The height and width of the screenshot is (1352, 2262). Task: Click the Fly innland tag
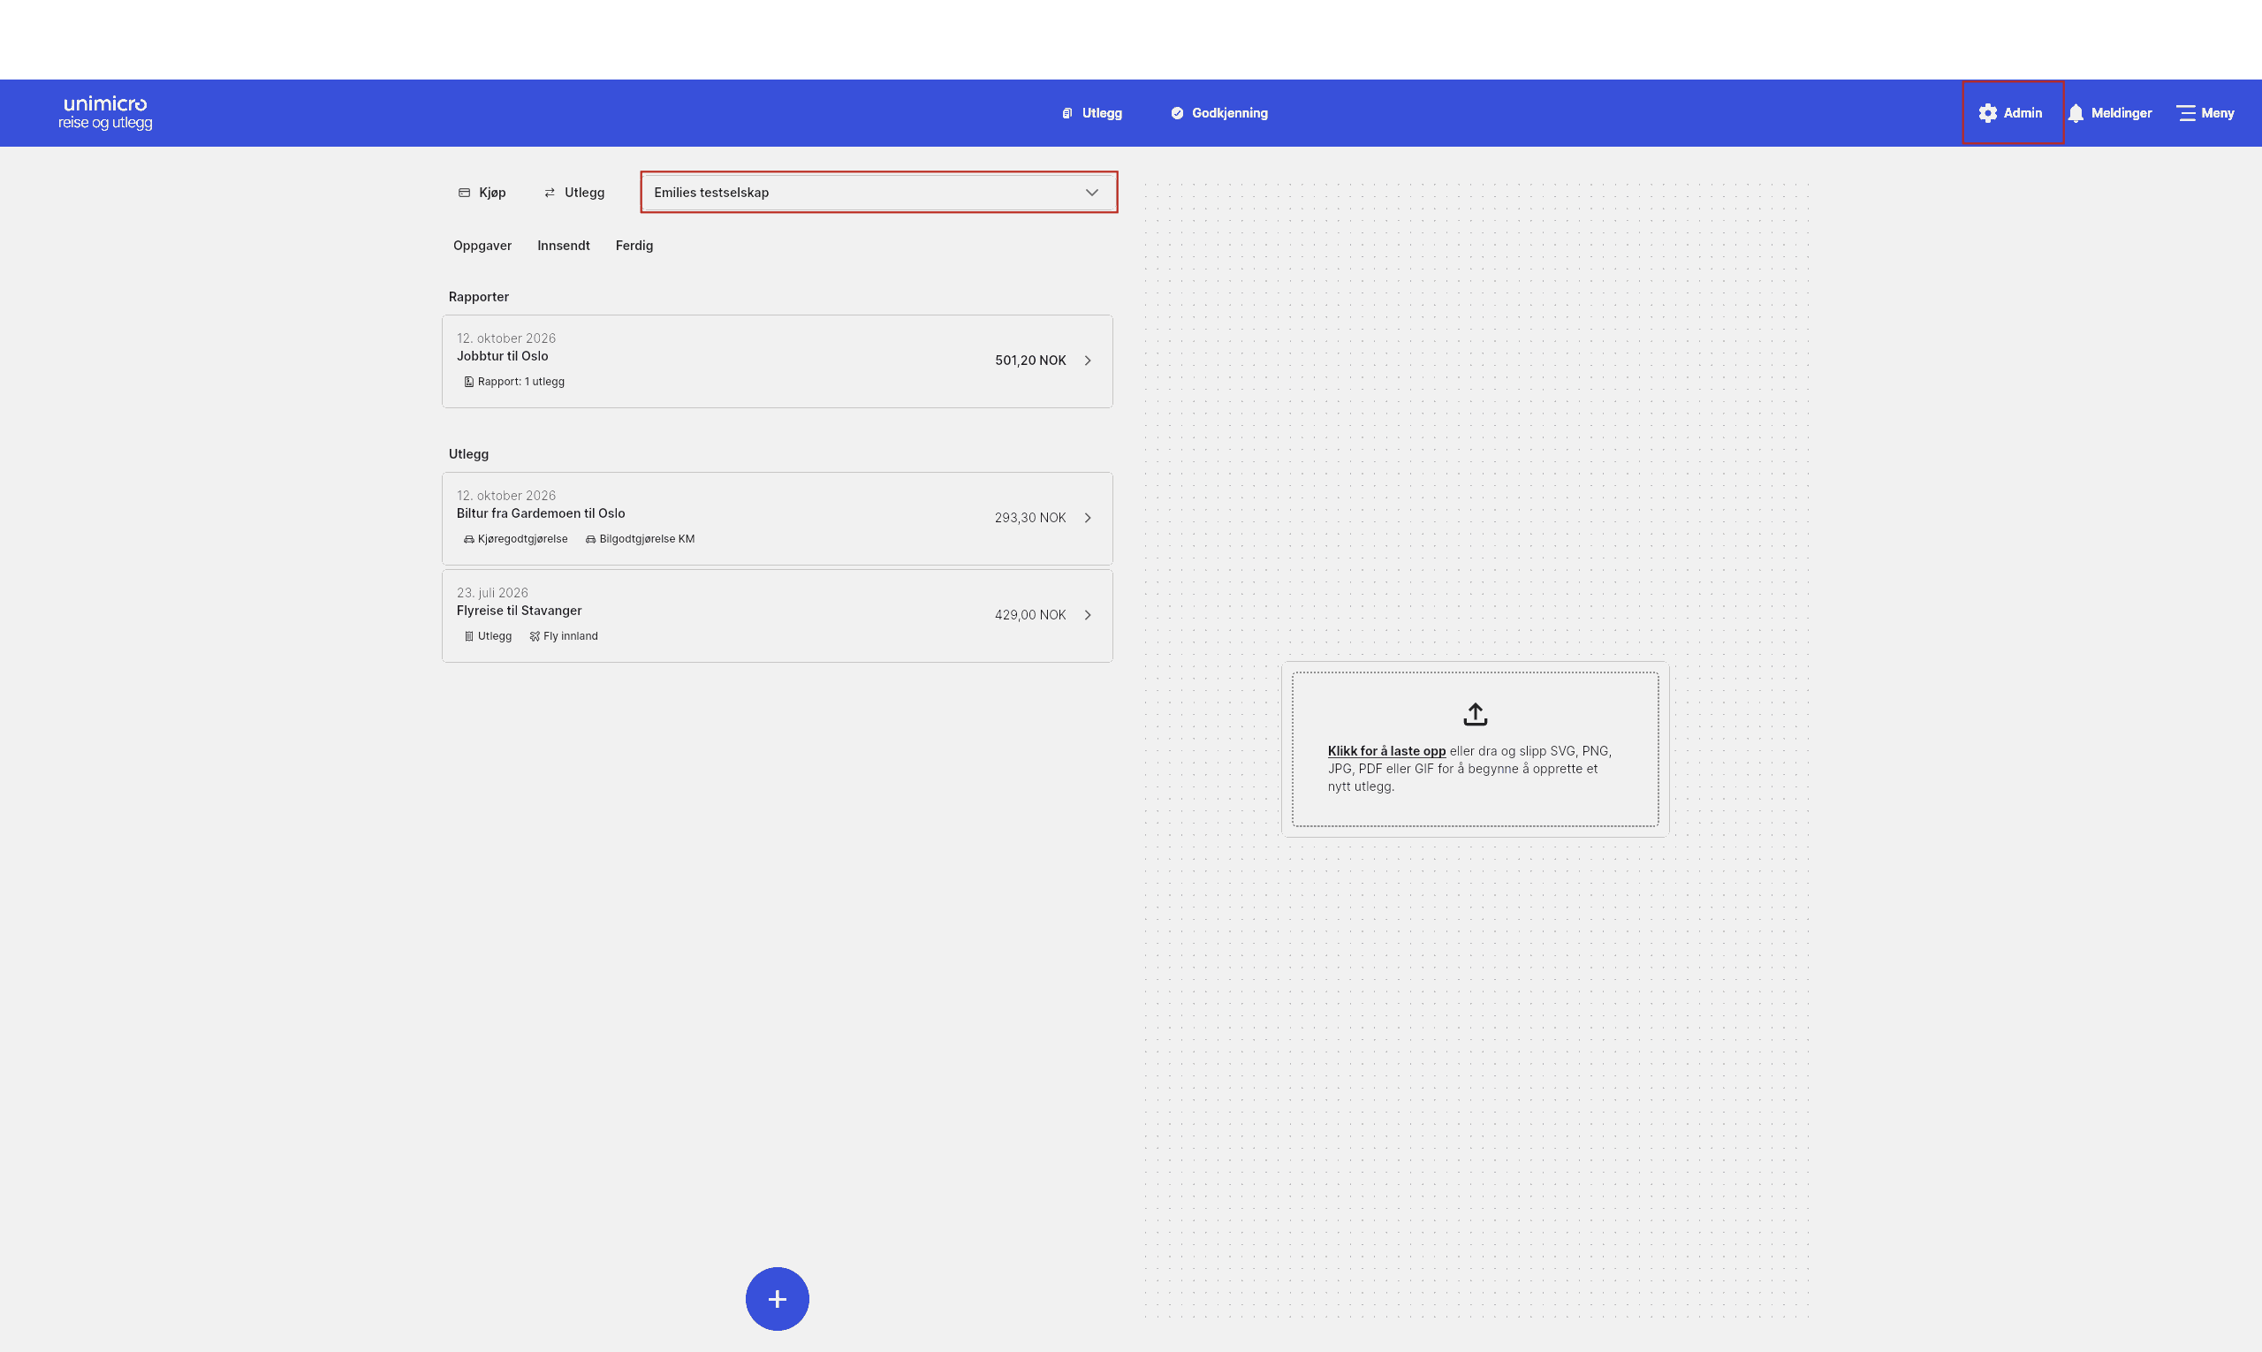(x=563, y=637)
